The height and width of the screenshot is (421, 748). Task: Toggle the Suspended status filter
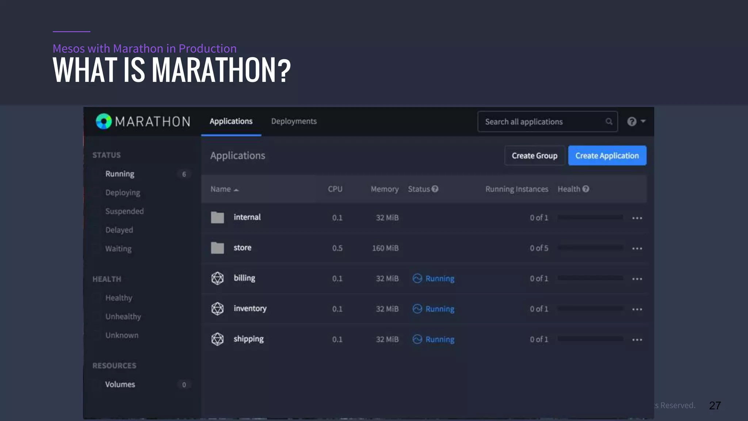pos(125,211)
